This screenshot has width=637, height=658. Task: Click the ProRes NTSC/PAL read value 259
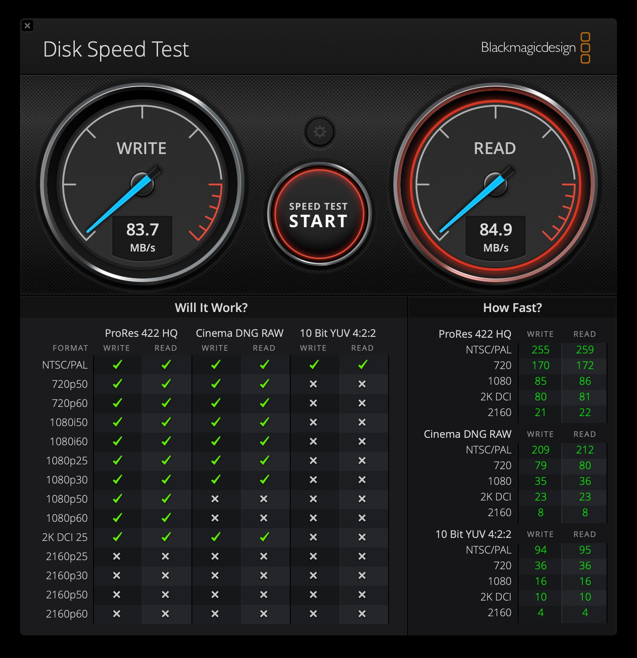[x=585, y=350]
